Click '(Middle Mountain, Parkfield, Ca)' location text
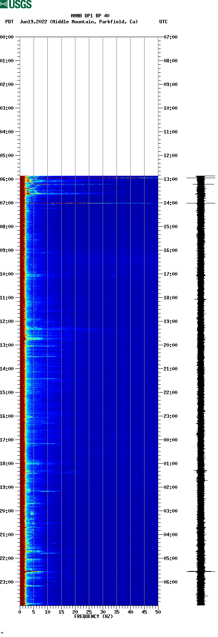Screen dimensions: 218x637 click(x=94, y=22)
